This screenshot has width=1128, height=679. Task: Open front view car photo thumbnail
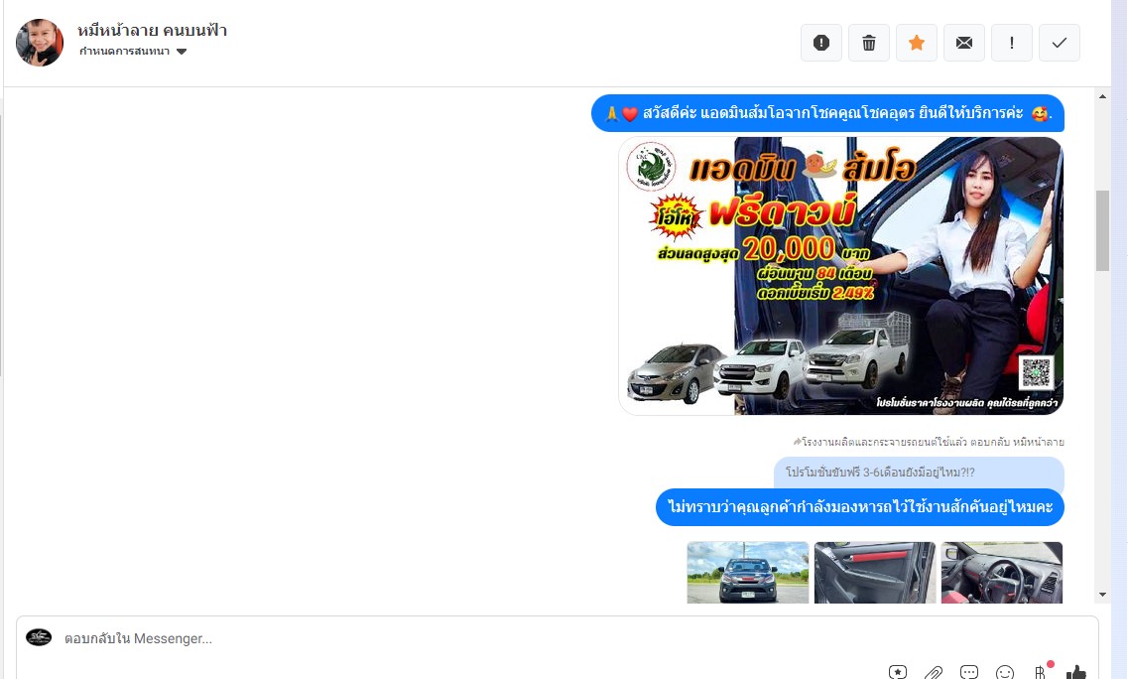coord(747,573)
